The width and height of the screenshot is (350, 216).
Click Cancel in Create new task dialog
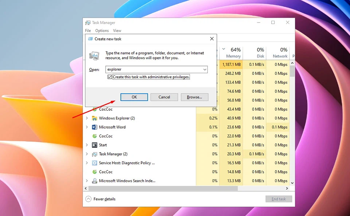(164, 97)
